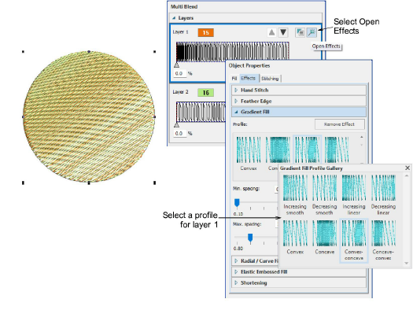The image size is (413, 310).
Task: Select the fourth profile thumbnail in Object Properties
Action: (337, 149)
